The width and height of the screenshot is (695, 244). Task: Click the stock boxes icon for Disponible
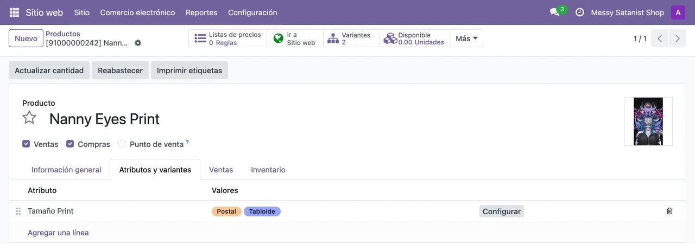coord(390,38)
